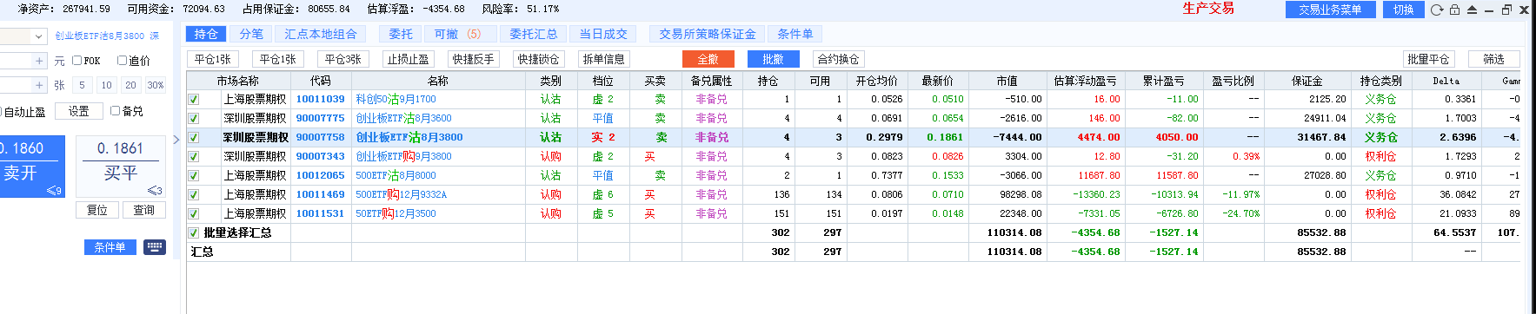Increase price with the 元 plus icon

[x=39, y=61]
